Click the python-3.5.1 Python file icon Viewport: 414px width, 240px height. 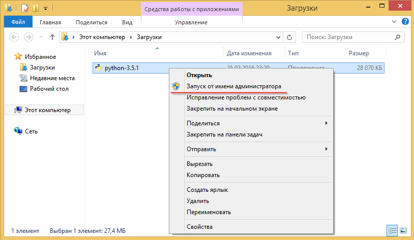coord(99,67)
